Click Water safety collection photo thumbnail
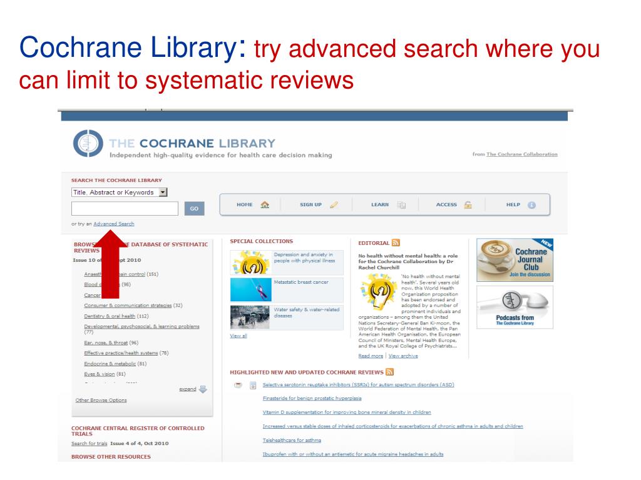Viewport: 641px width, 480px height. pyautogui.click(x=250, y=317)
